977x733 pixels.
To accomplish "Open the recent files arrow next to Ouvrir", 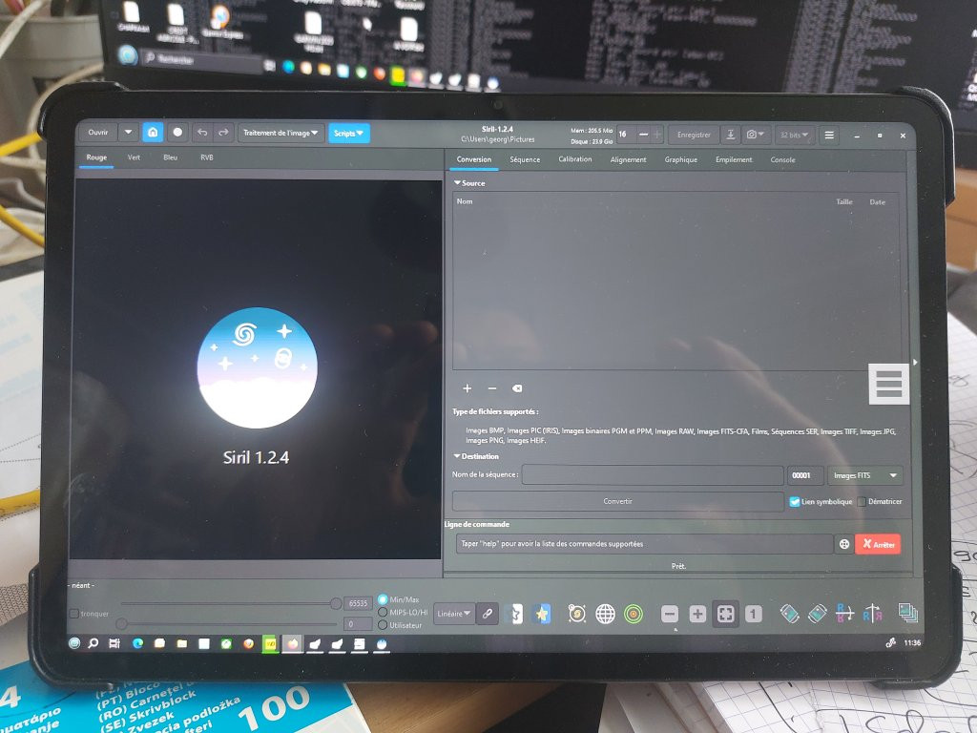I will (128, 132).
